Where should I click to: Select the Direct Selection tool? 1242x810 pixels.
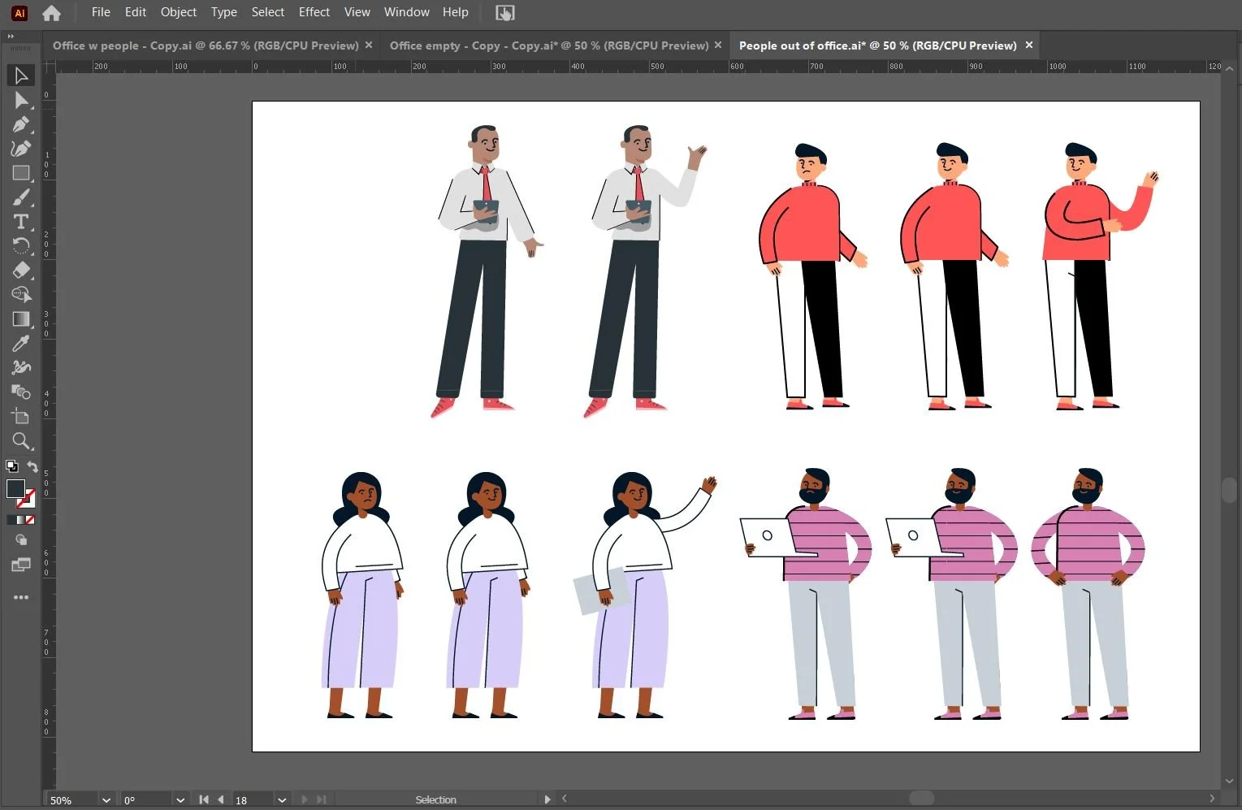[21, 100]
